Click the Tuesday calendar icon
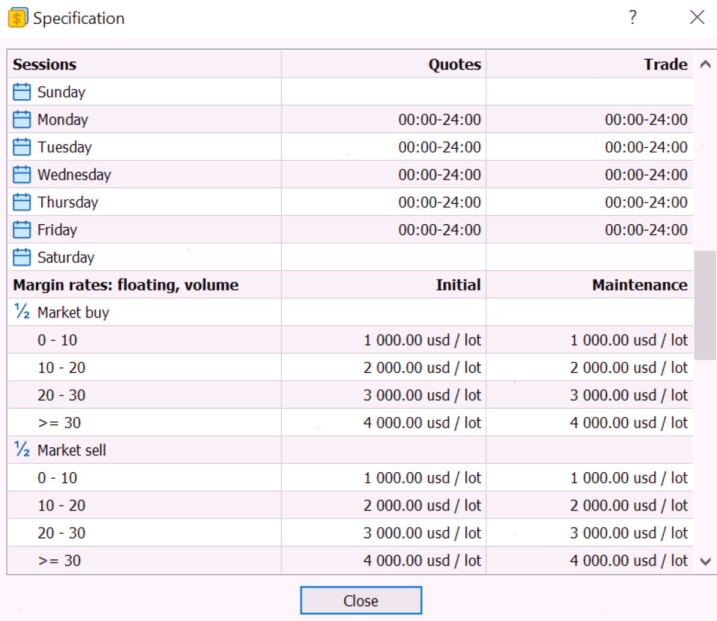The height and width of the screenshot is (621, 717). [x=22, y=147]
